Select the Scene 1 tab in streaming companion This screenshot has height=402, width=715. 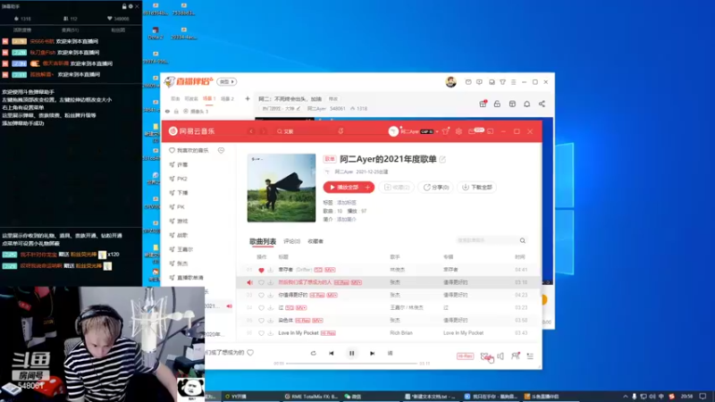point(209,98)
